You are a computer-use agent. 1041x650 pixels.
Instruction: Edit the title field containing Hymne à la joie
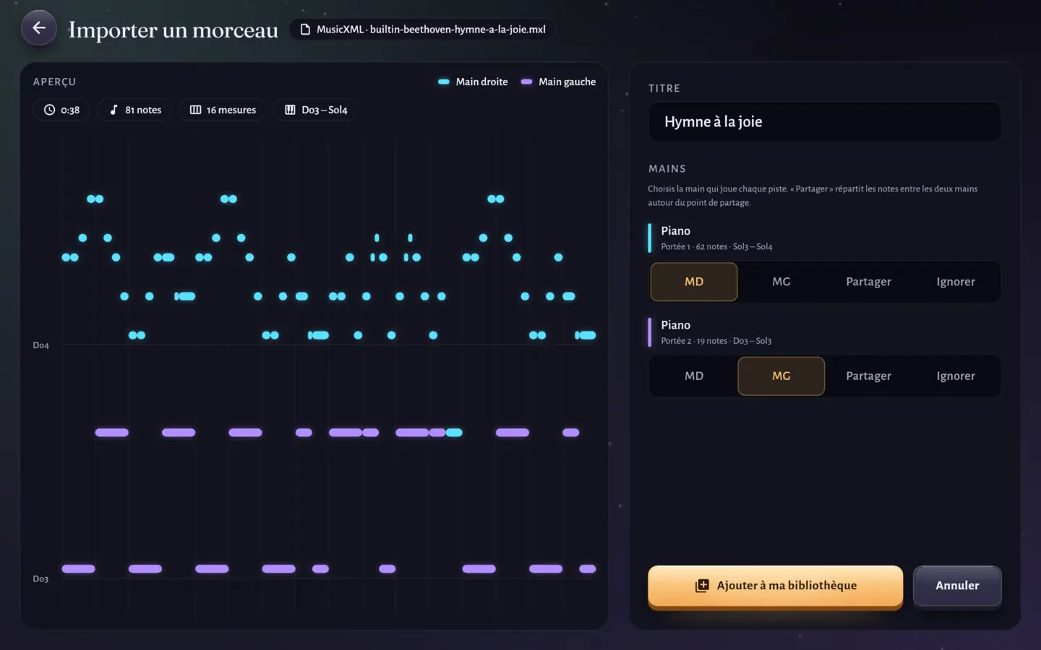(x=825, y=122)
